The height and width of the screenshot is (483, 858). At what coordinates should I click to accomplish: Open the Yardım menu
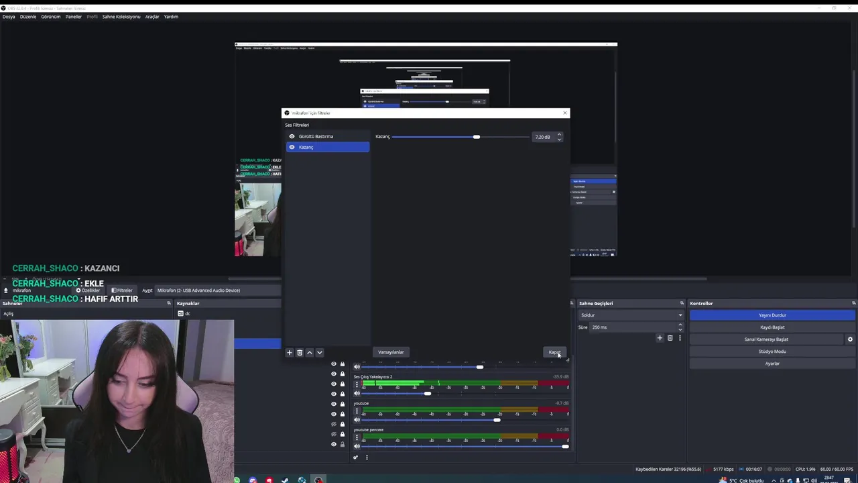[x=172, y=17]
